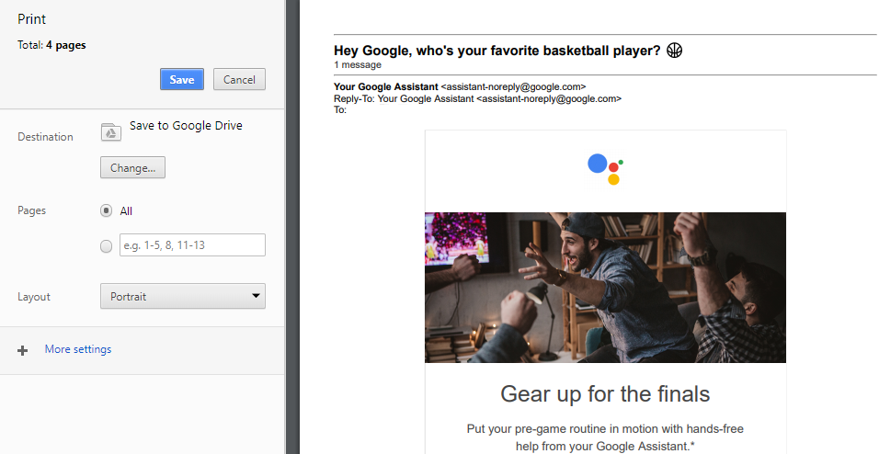Click the More settings link
This screenshot has height=454, width=879.
pyautogui.click(x=78, y=349)
